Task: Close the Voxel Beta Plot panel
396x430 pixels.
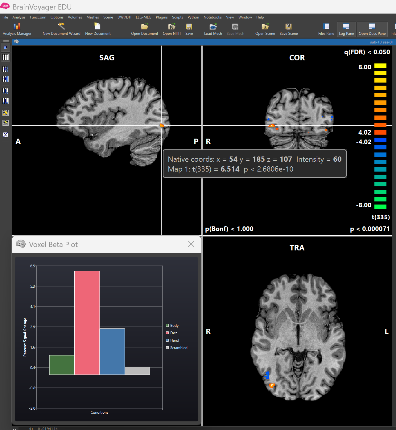Action: click(191, 244)
